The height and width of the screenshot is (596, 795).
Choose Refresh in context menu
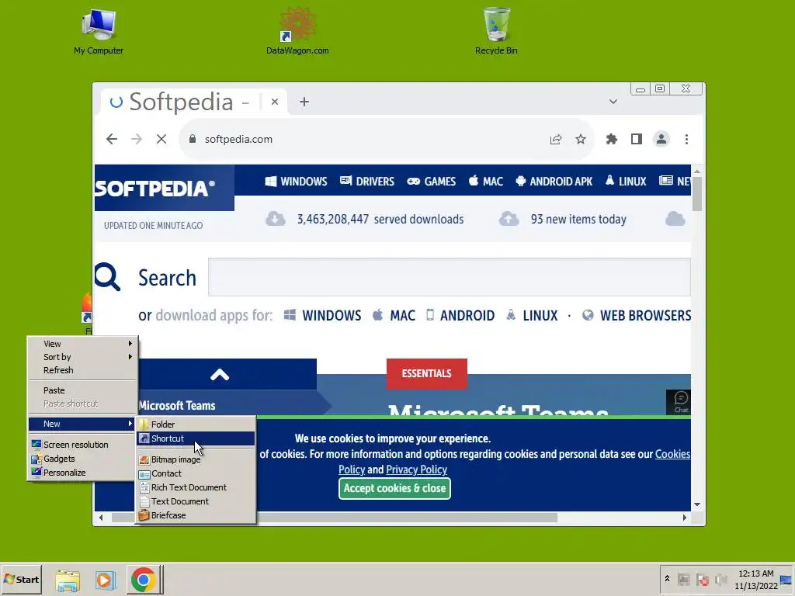pos(82,370)
